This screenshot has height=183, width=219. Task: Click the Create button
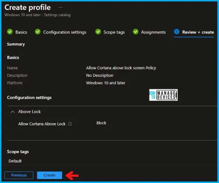click(x=49, y=175)
